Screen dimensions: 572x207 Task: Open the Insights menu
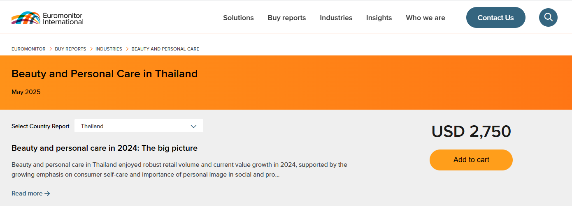379,18
